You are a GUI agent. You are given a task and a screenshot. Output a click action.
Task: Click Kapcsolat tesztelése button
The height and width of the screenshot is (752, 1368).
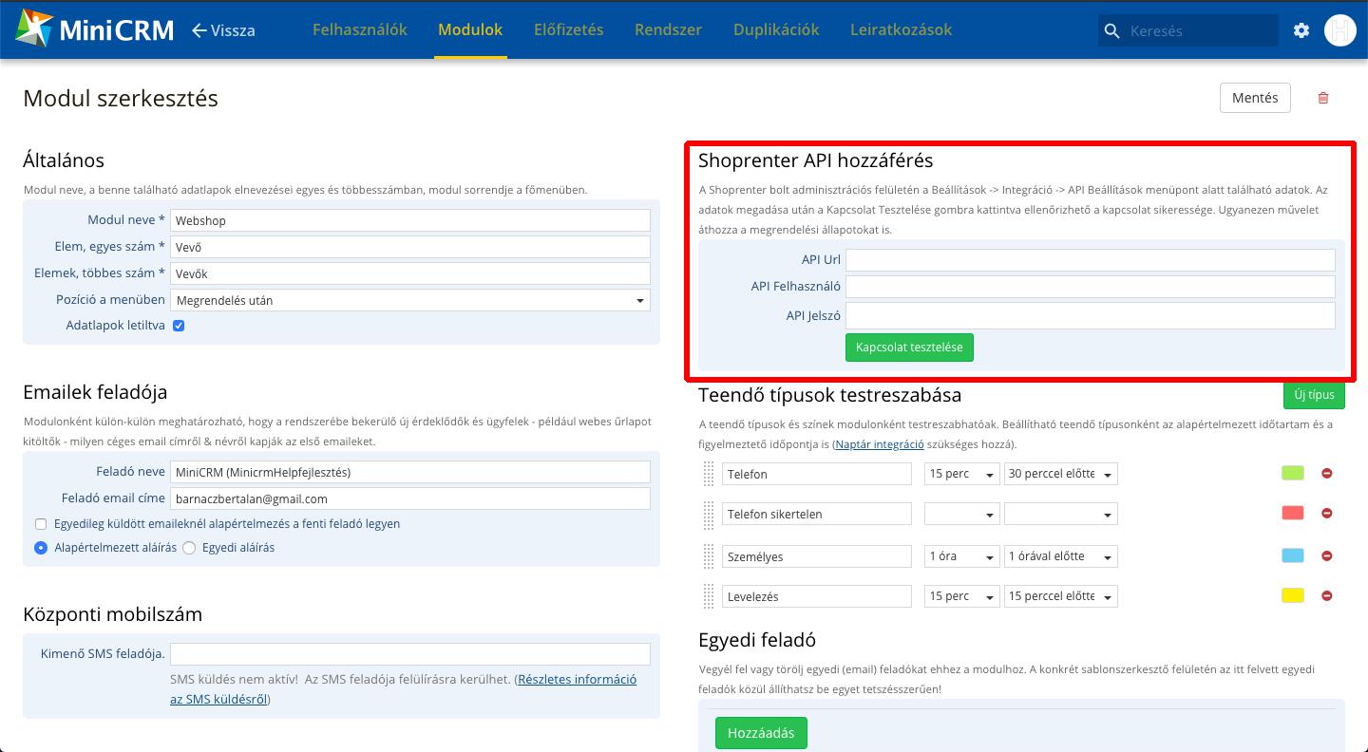pyautogui.click(x=909, y=348)
